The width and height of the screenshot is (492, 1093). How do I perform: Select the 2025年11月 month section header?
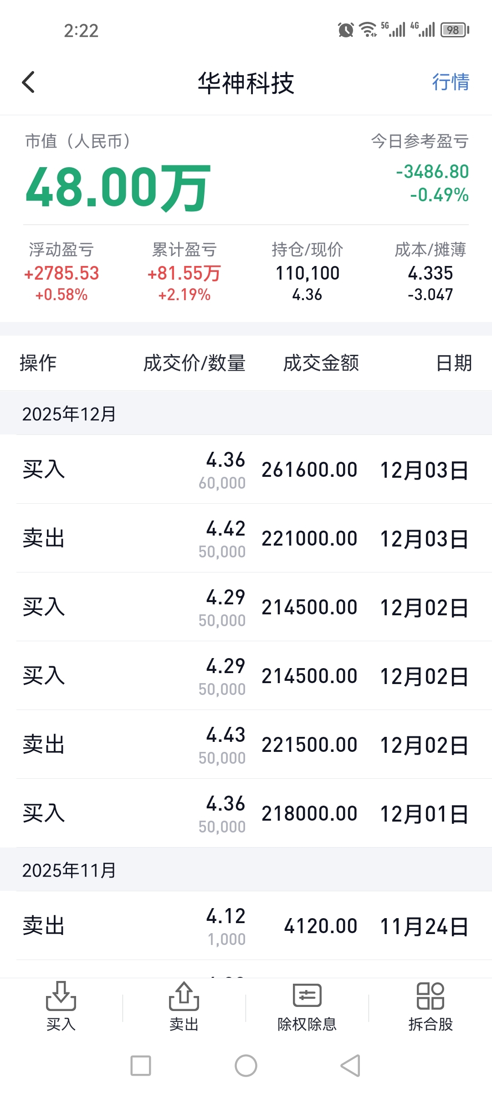pyautogui.click(x=69, y=870)
